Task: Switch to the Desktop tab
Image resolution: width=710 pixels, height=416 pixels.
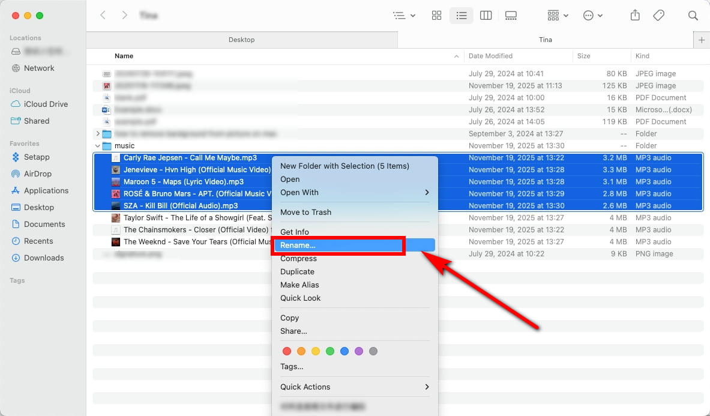Action: (x=242, y=40)
